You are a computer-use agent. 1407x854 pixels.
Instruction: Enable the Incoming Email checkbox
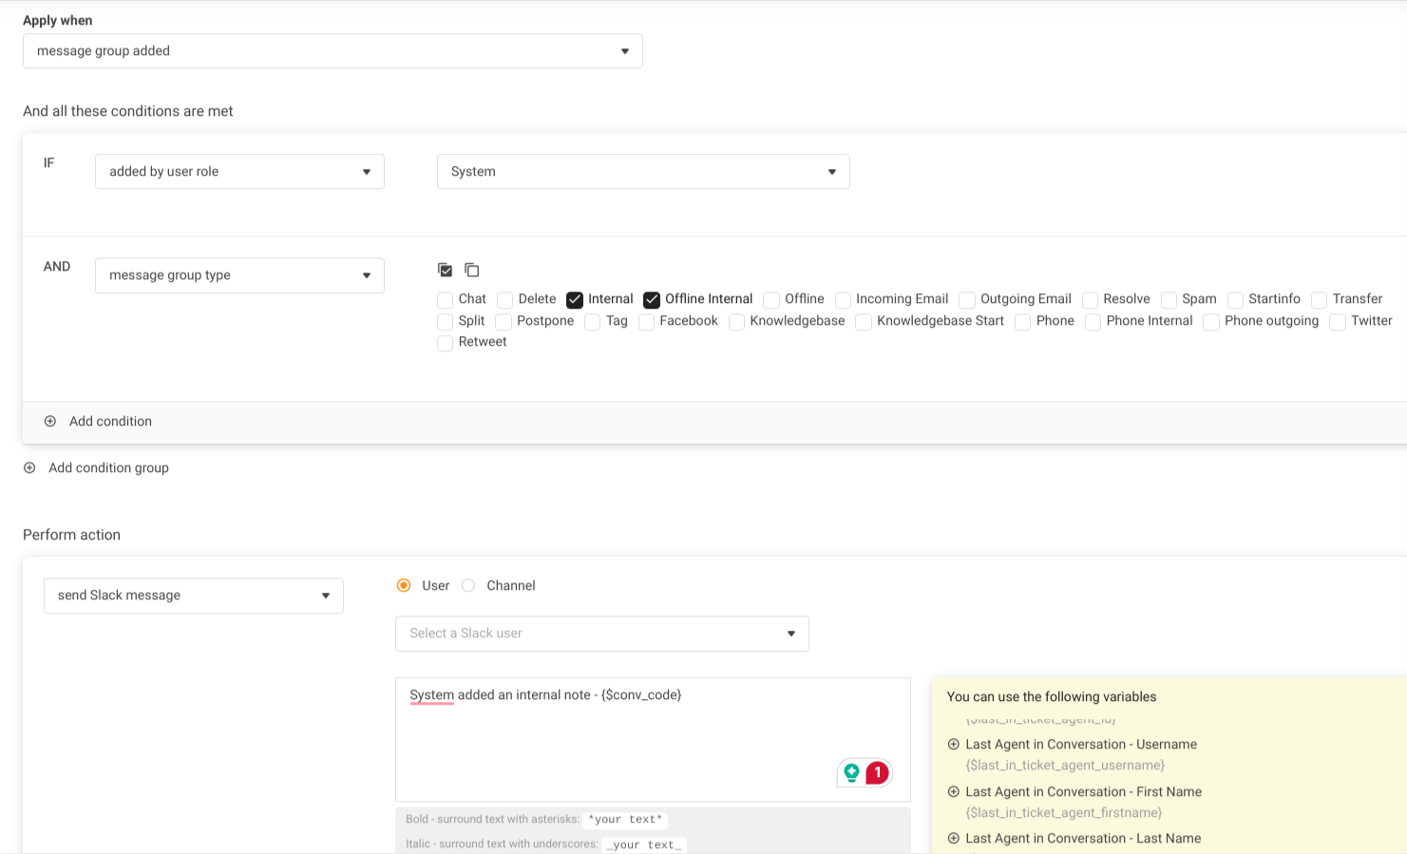[843, 299]
